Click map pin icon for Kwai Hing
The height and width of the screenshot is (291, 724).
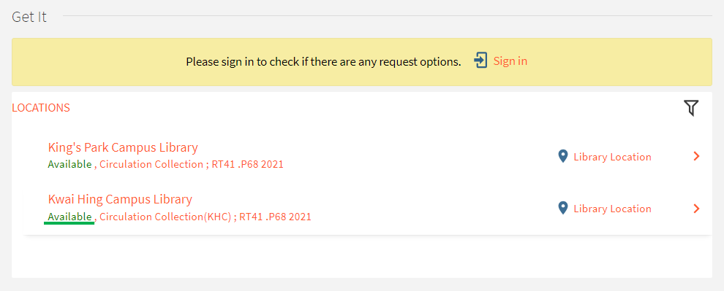click(562, 208)
